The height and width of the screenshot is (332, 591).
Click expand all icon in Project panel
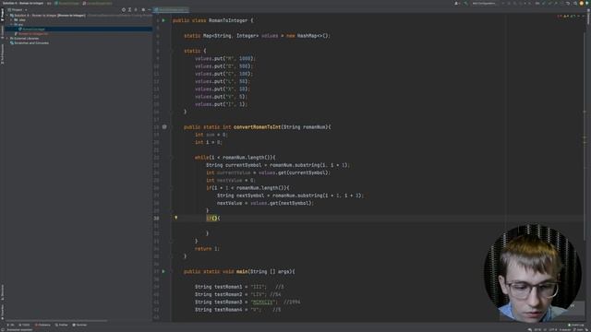coord(129,10)
